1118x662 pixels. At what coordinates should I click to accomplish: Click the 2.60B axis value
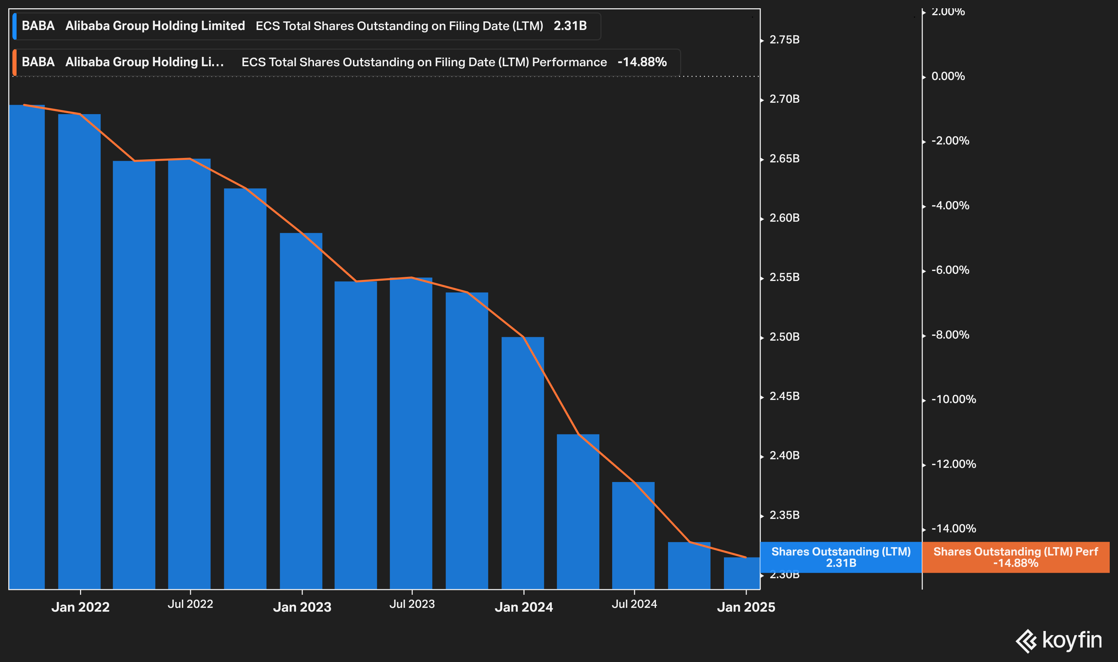[x=785, y=218]
